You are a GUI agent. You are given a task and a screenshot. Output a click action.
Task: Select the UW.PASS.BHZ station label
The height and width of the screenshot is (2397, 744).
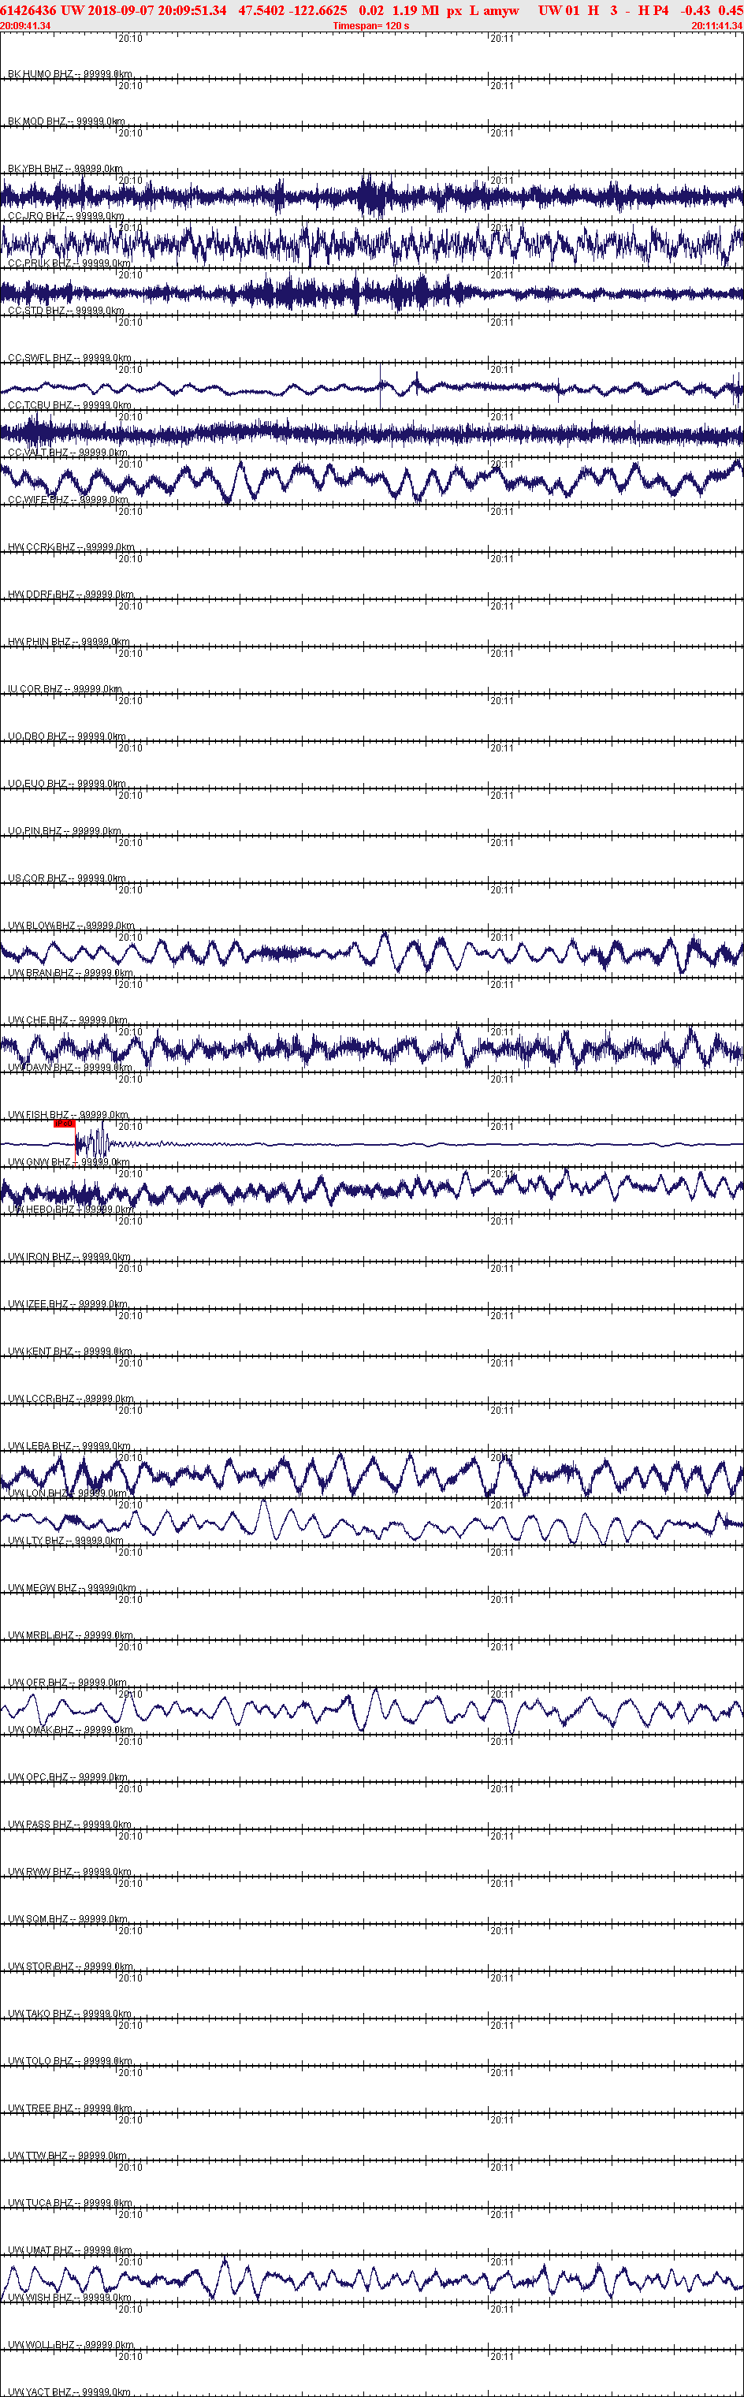coord(69,1824)
